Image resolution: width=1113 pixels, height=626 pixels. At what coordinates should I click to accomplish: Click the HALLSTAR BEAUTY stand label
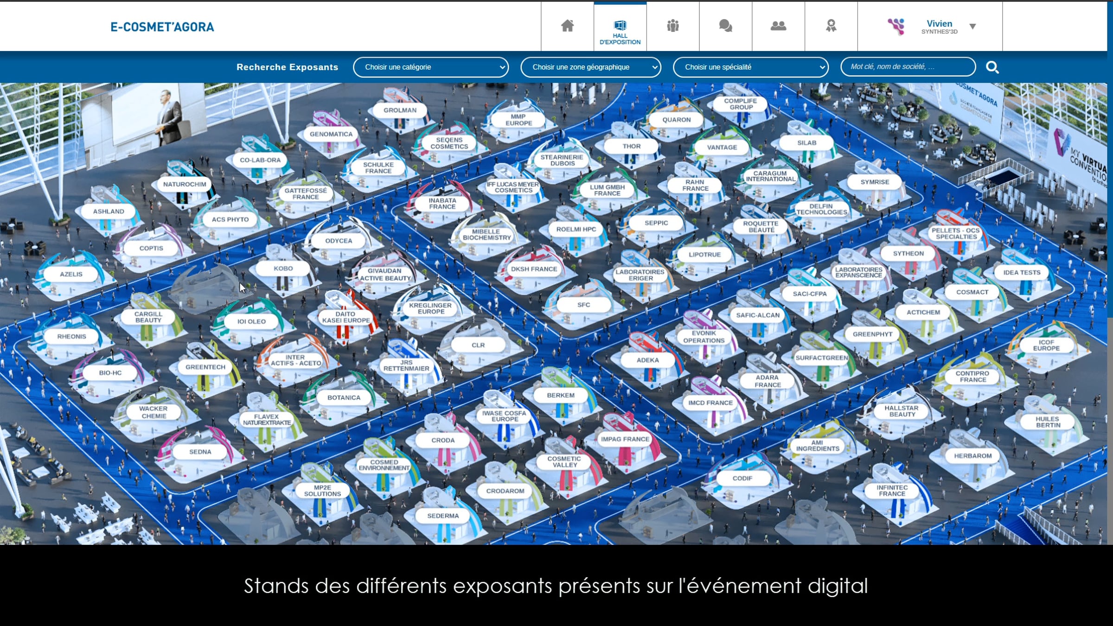(901, 411)
